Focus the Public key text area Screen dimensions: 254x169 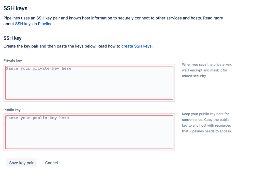(89, 132)
